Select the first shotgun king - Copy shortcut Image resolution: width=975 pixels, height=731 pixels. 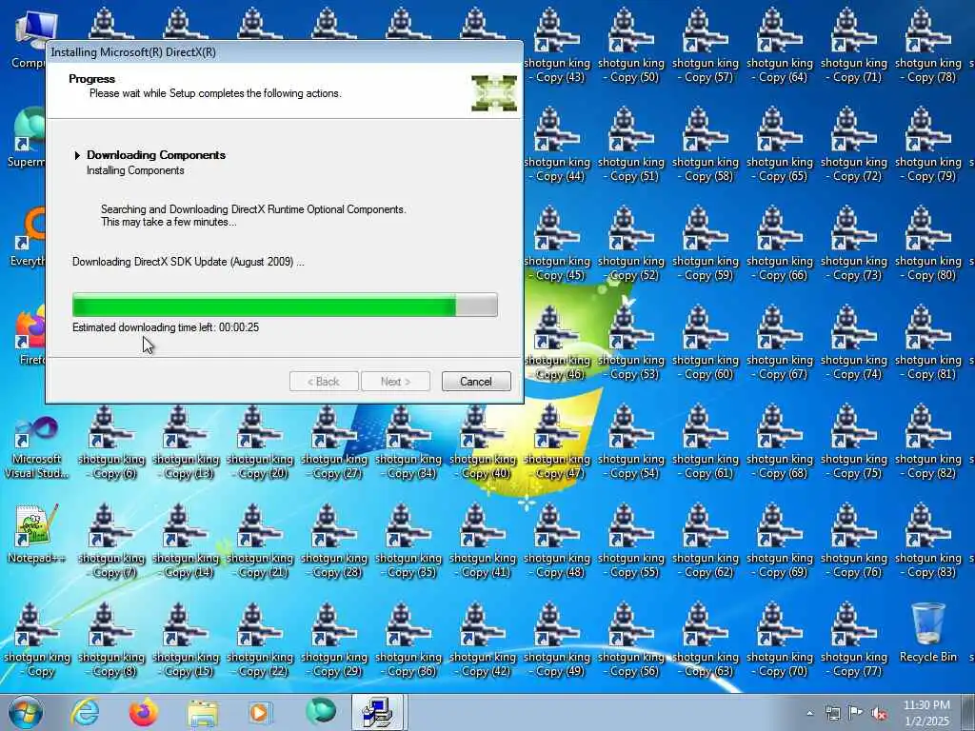point(37,641)
